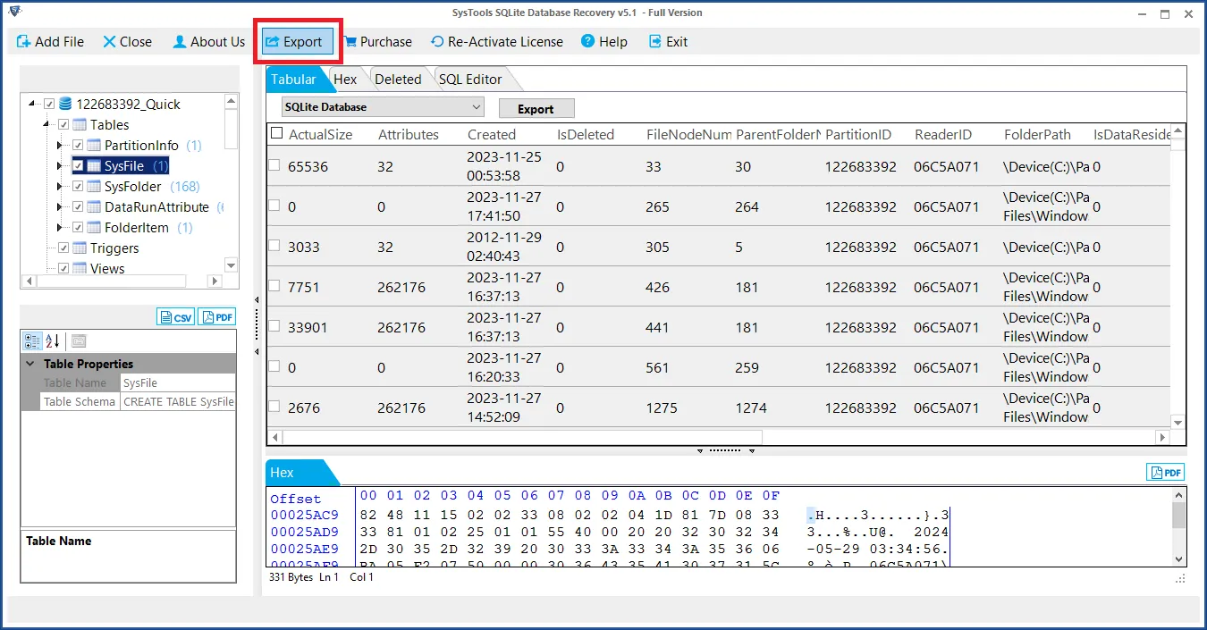Click the Views node icon
The height and width of the screenshot is (630, 1207).
[80, 268]
